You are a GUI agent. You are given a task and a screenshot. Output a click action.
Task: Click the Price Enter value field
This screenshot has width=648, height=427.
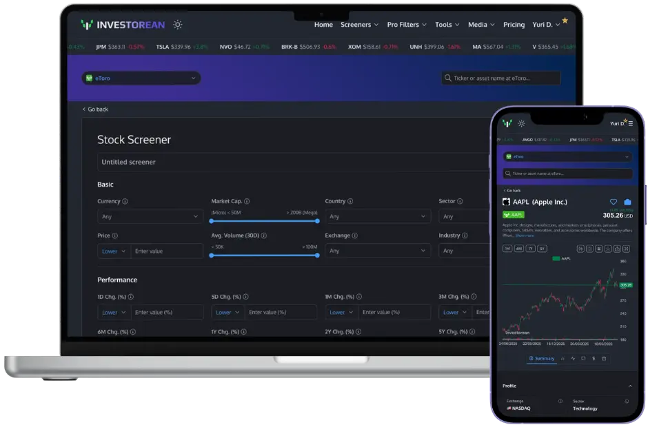pyautogui.click(x=167, y=251)
